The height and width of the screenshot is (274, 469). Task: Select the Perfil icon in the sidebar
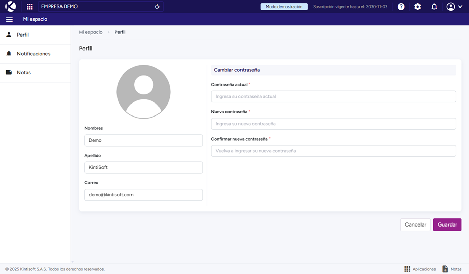(x=8, y=35)
